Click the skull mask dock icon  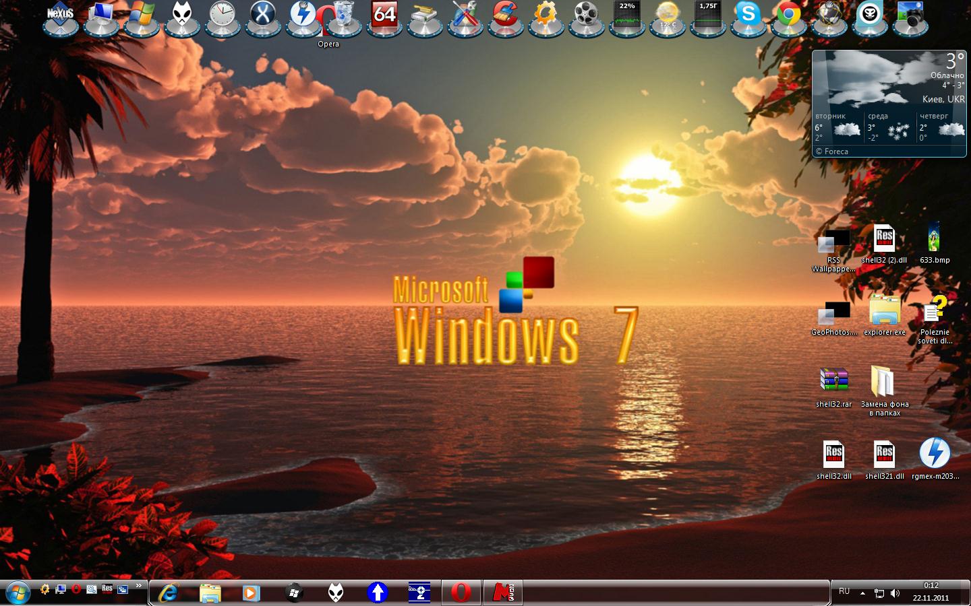click(x=870, y=18)
